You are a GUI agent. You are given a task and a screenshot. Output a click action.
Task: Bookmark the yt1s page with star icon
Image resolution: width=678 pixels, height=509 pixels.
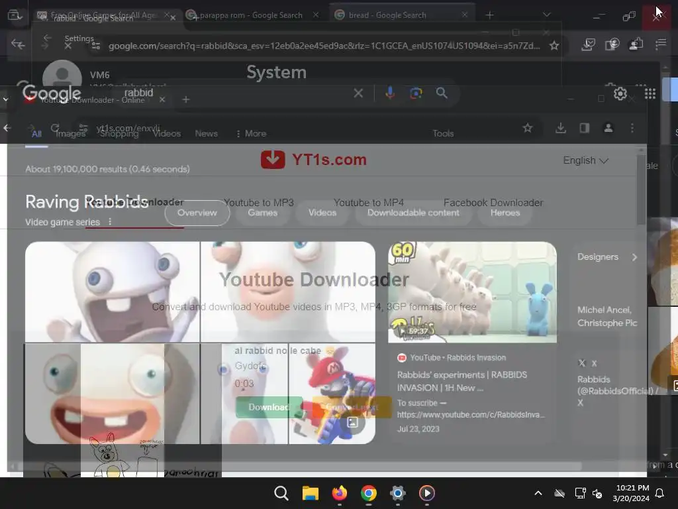(x=528, y=128)
